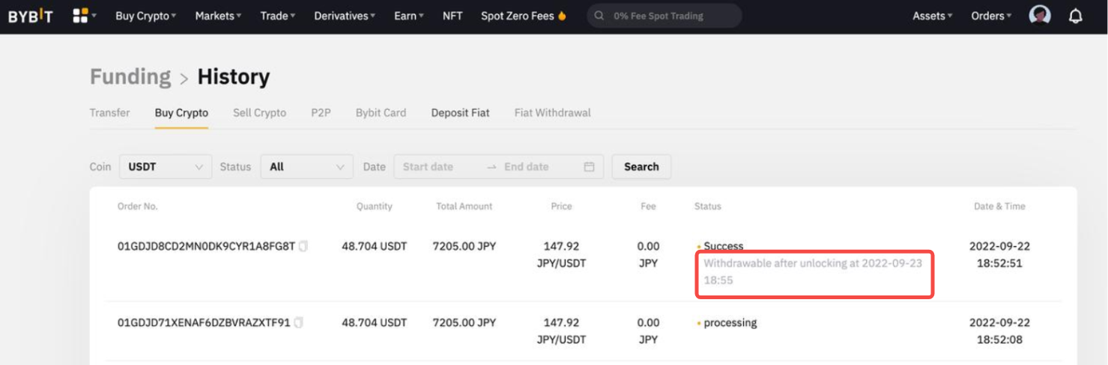Copy order number ending in XTF91

pos(299,323)
